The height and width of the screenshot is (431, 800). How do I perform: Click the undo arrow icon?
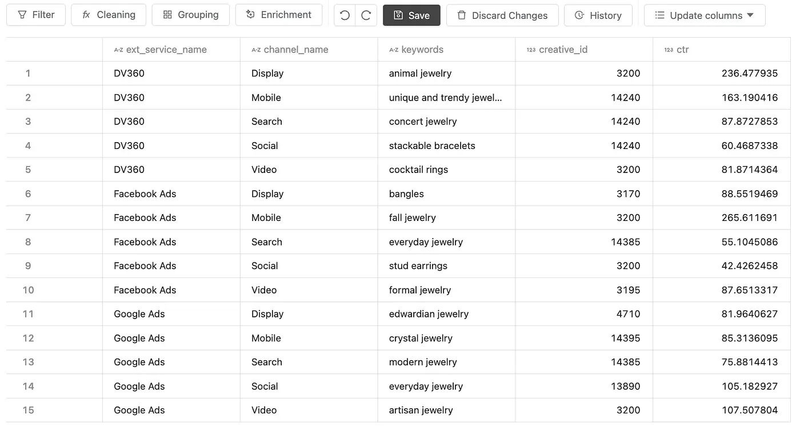345,15
